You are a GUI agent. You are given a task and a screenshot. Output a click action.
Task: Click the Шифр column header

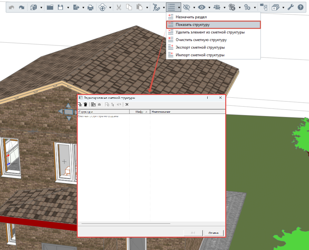click(140, 112)
